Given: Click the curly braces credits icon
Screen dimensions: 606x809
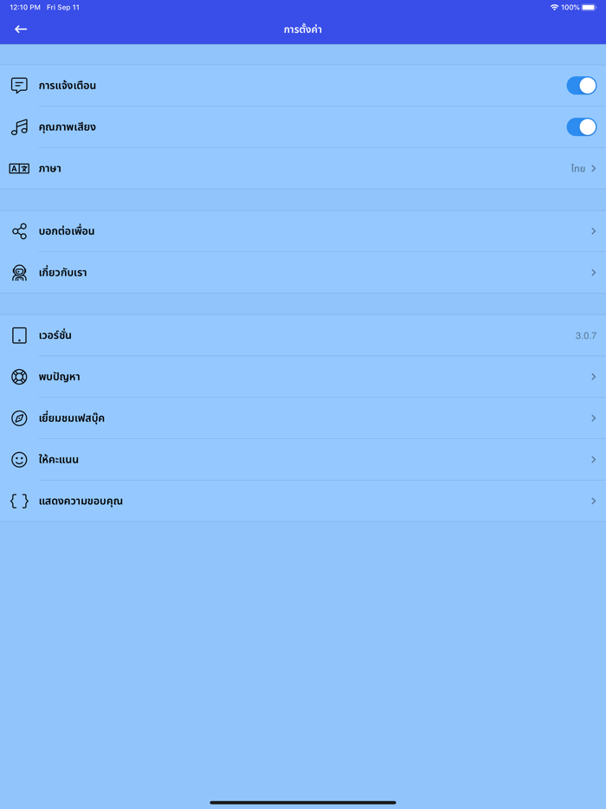Looking at the screenshot, I should [x=19, y=501].
